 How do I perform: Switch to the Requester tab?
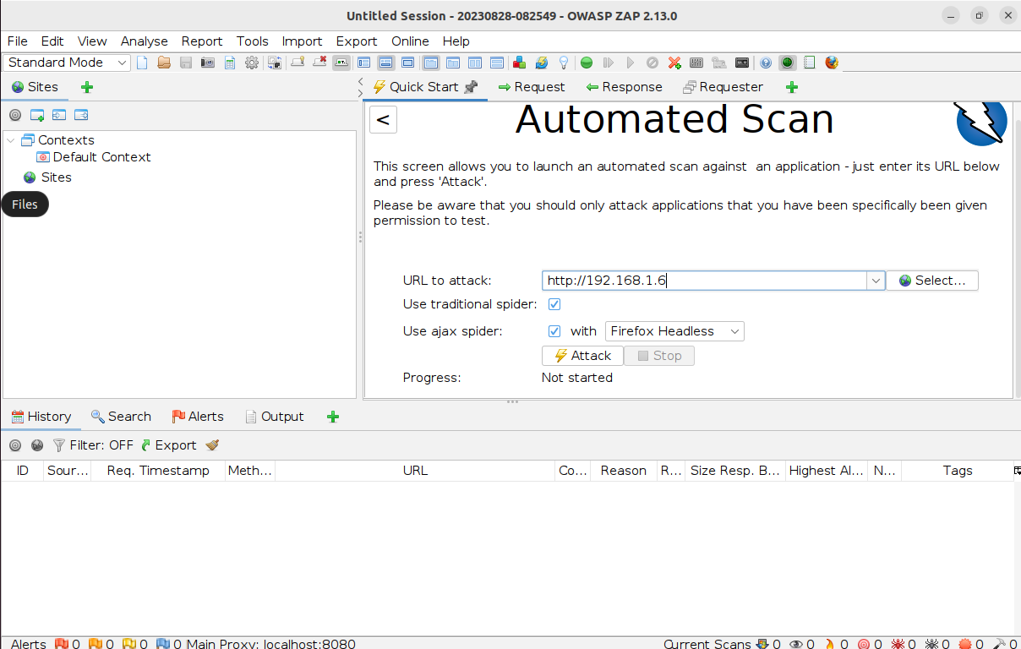click(x=723, y=87)
